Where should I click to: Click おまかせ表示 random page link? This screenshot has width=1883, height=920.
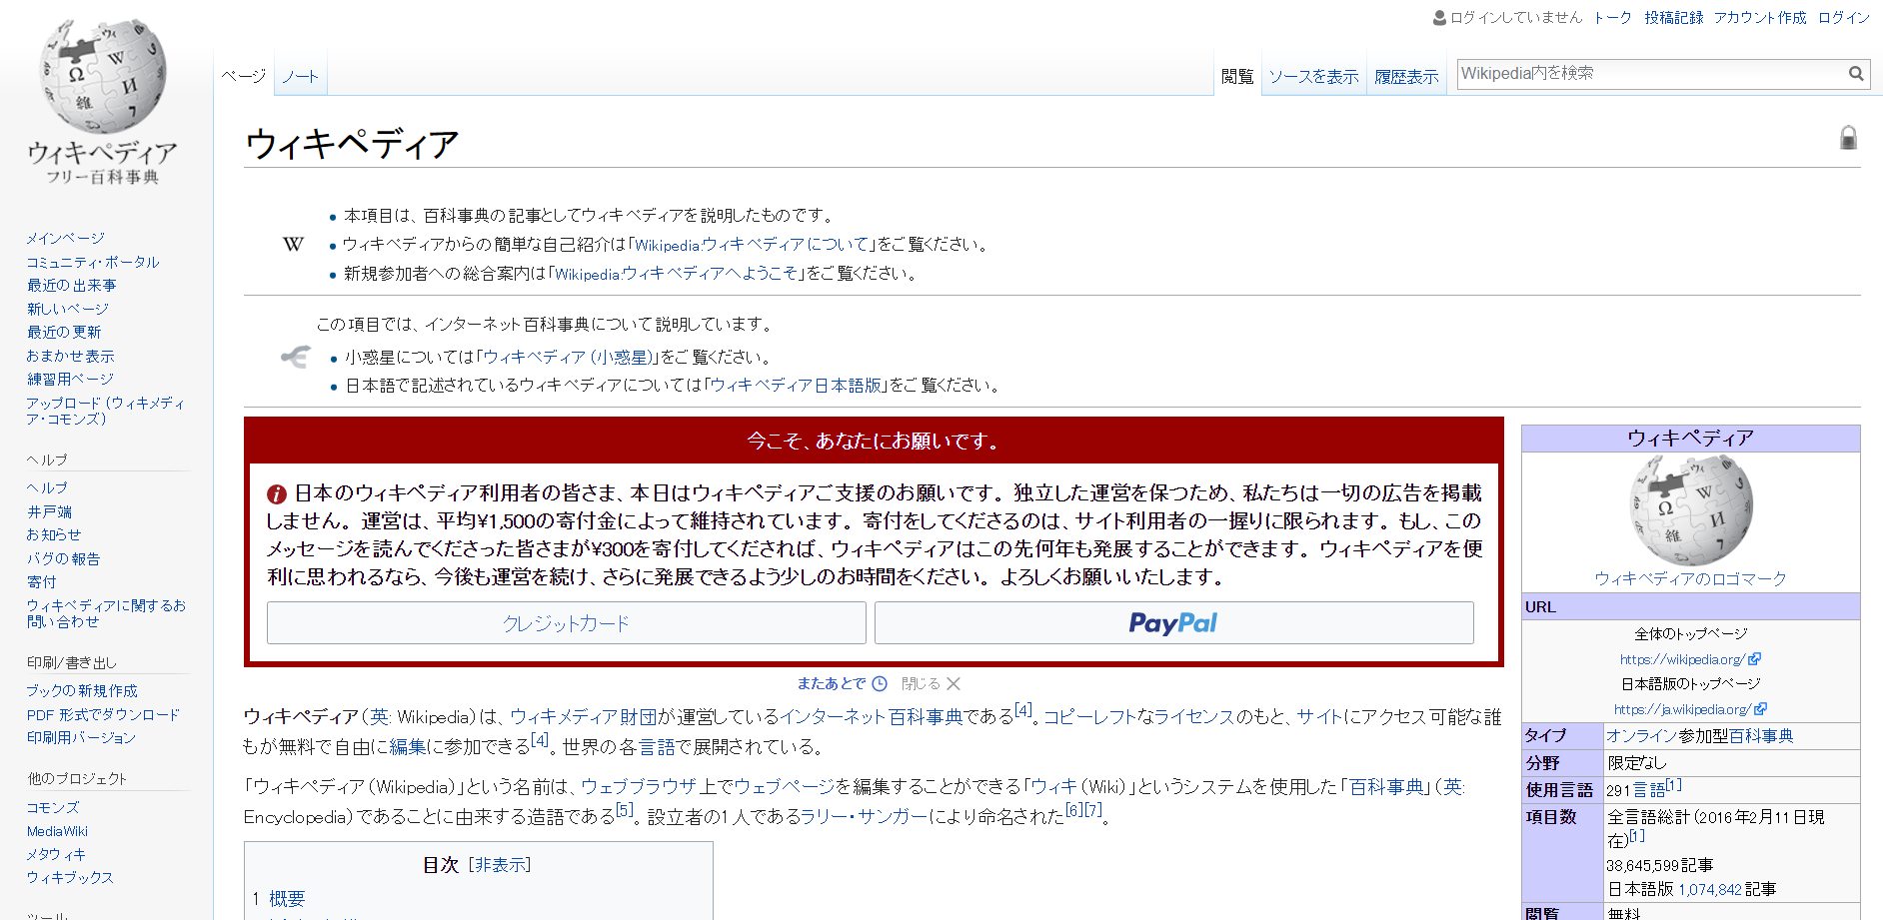(x=70, y=357)
